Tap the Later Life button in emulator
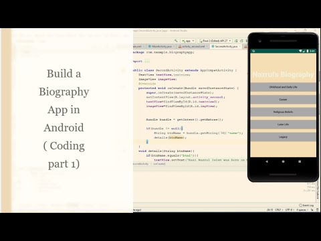 tap(283, 125)
